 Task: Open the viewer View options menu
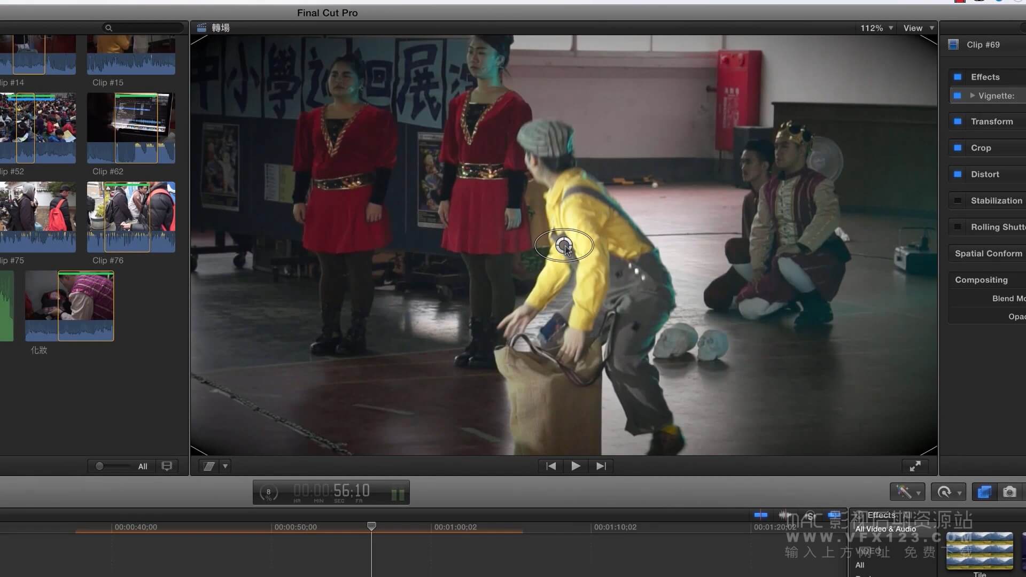[918, 28]
